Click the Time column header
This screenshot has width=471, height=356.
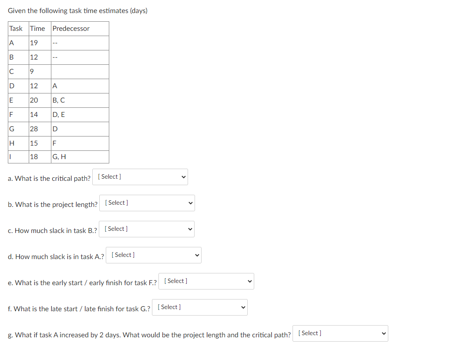pyautogui.click(x=37, y=28)
